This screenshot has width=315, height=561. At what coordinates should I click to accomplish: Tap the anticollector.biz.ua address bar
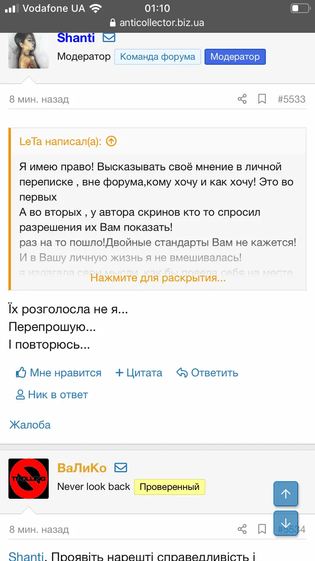[x=157, y=23]
